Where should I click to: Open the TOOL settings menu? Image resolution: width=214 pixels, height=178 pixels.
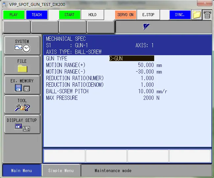pos(22,104)
